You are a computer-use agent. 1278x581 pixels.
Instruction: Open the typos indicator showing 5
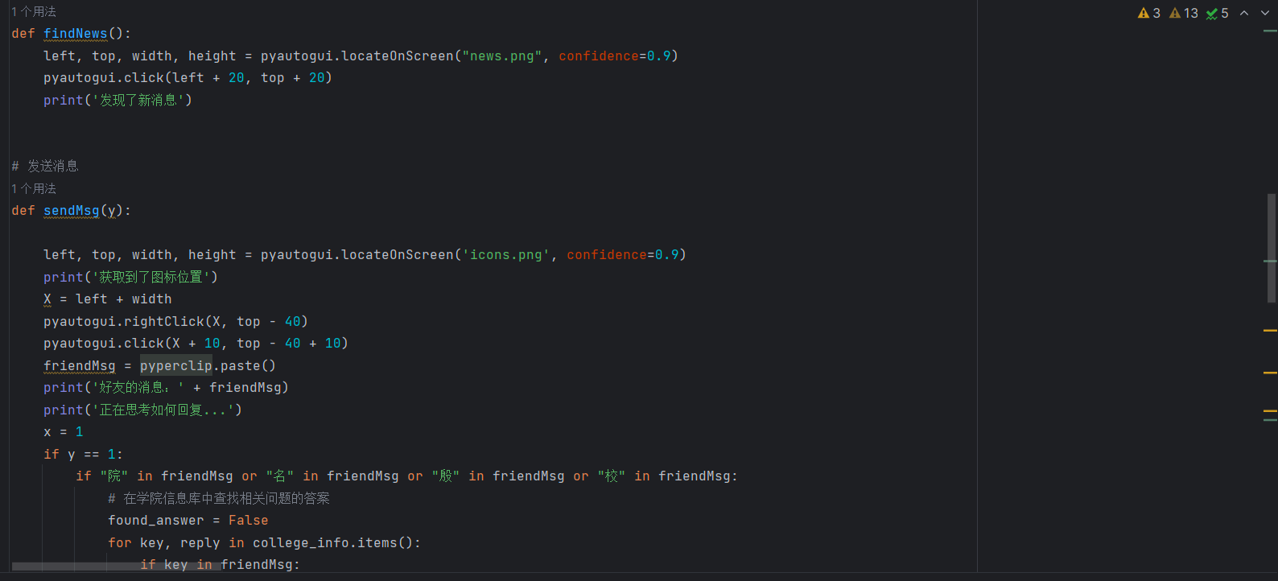pos(1217,13)
